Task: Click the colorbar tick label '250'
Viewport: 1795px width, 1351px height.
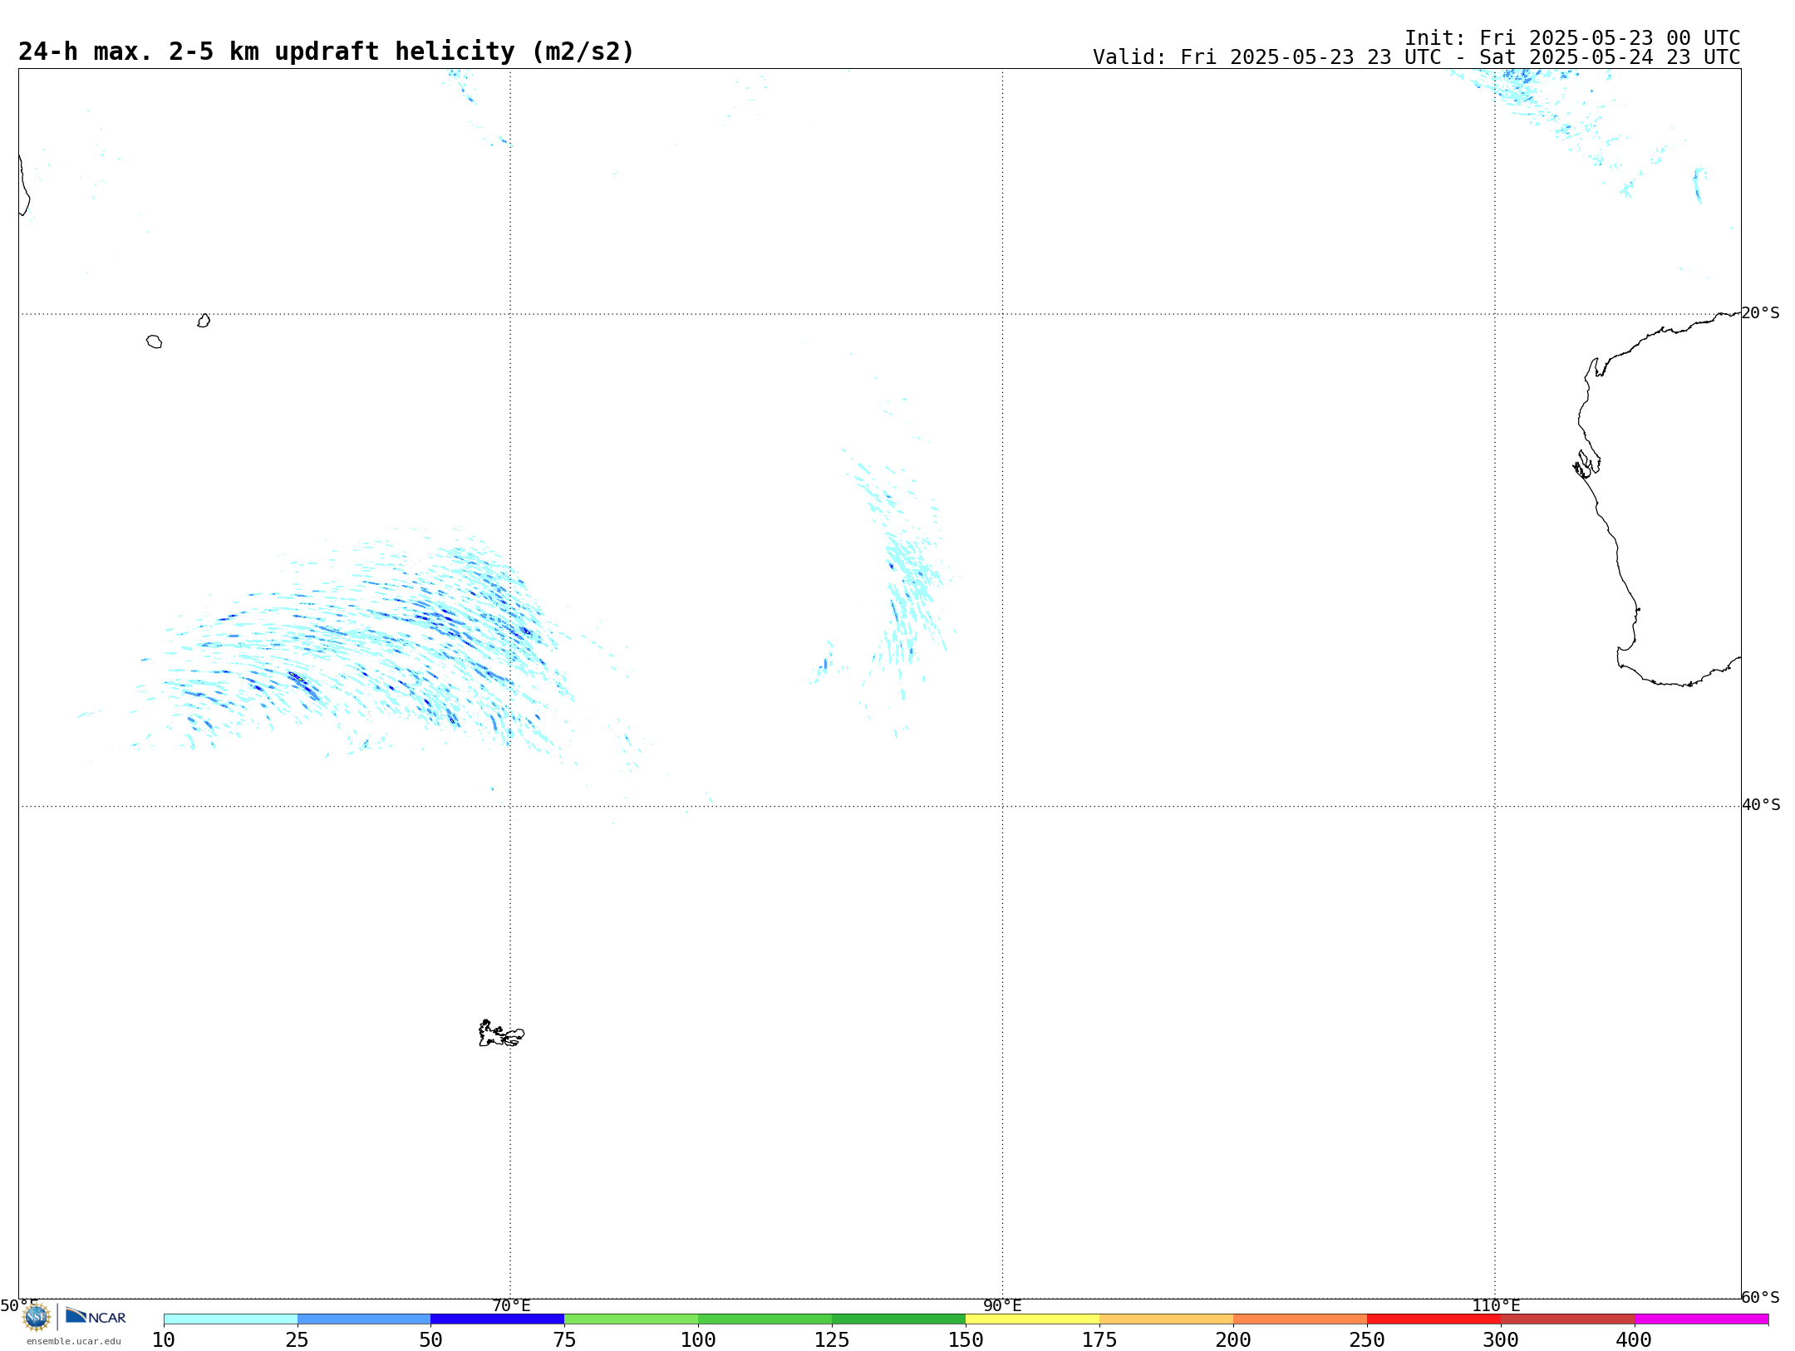Action: click(x=1367, y=1340)
